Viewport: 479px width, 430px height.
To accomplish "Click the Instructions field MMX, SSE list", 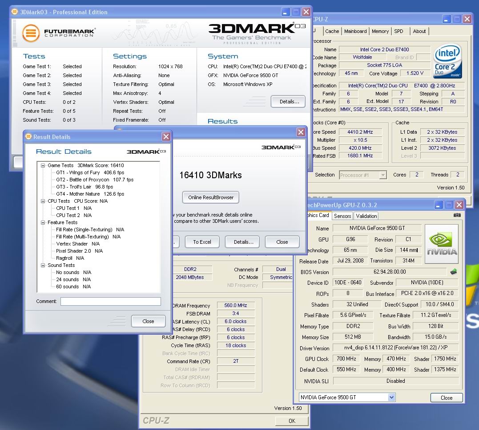I will [402, 109].
